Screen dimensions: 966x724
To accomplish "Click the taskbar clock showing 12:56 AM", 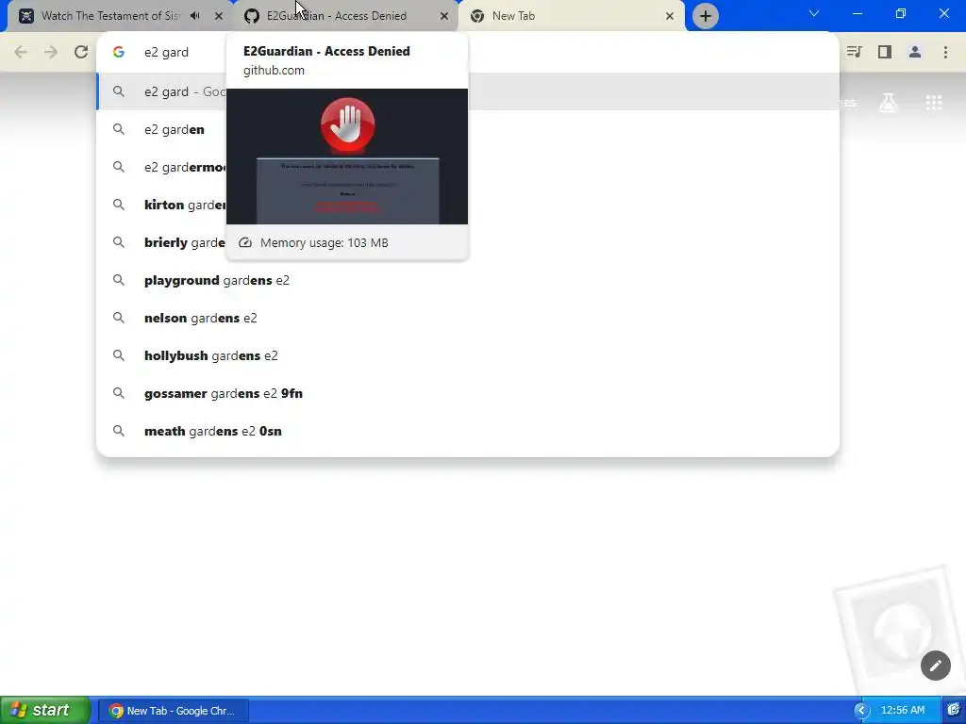I will [903, 711].
